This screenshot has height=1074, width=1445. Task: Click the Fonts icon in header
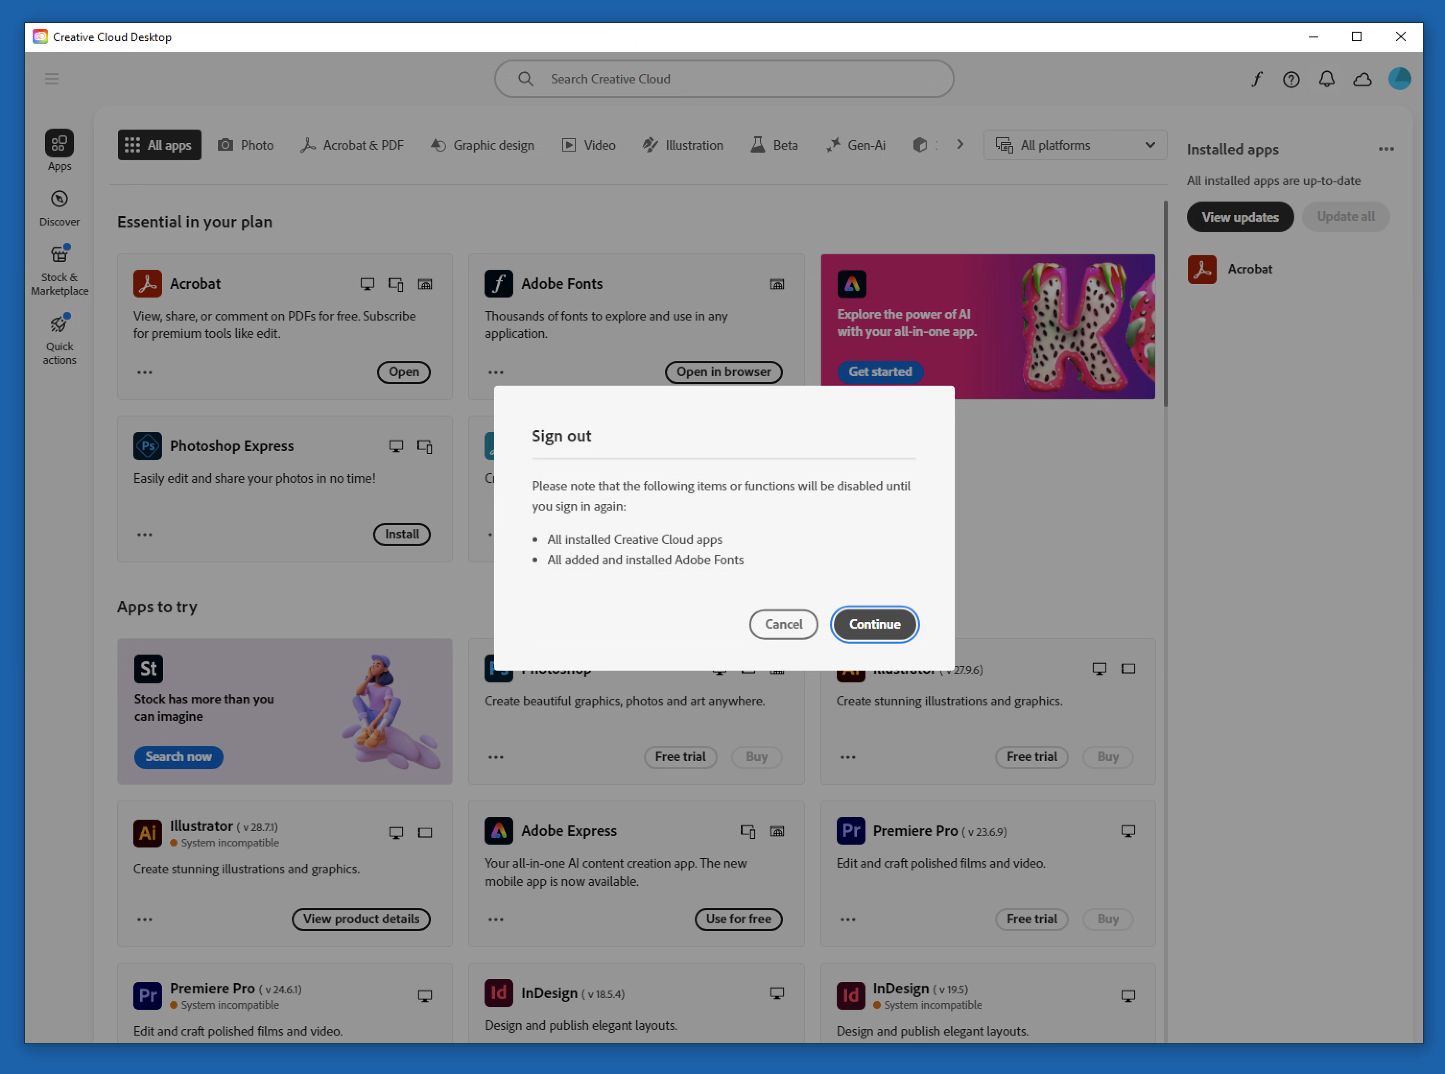pos(1256,79)
